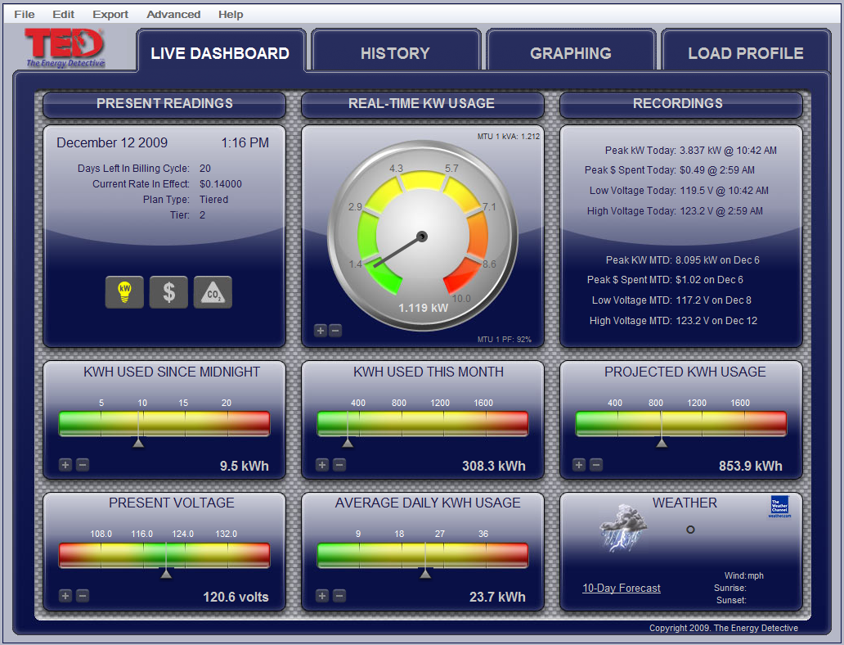This screenshot has height=645, width=844.
Task: Decrease scale on KWH Used This Month
Action: click(x=339, y=465)
